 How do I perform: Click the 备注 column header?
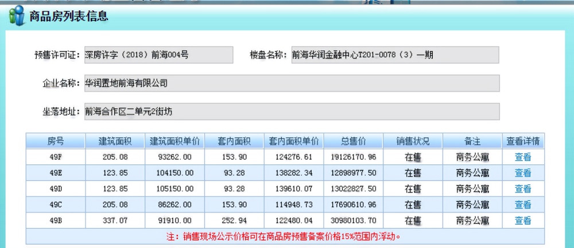pos(472,141)
